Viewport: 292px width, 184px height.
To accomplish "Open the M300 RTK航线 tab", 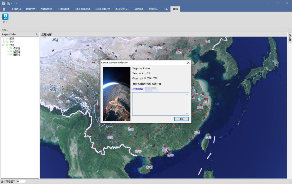I will pos(82,9).
